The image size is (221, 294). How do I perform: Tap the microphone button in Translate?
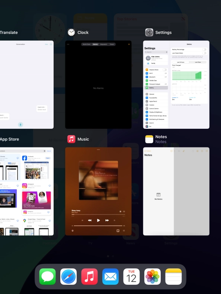point(20,125)
